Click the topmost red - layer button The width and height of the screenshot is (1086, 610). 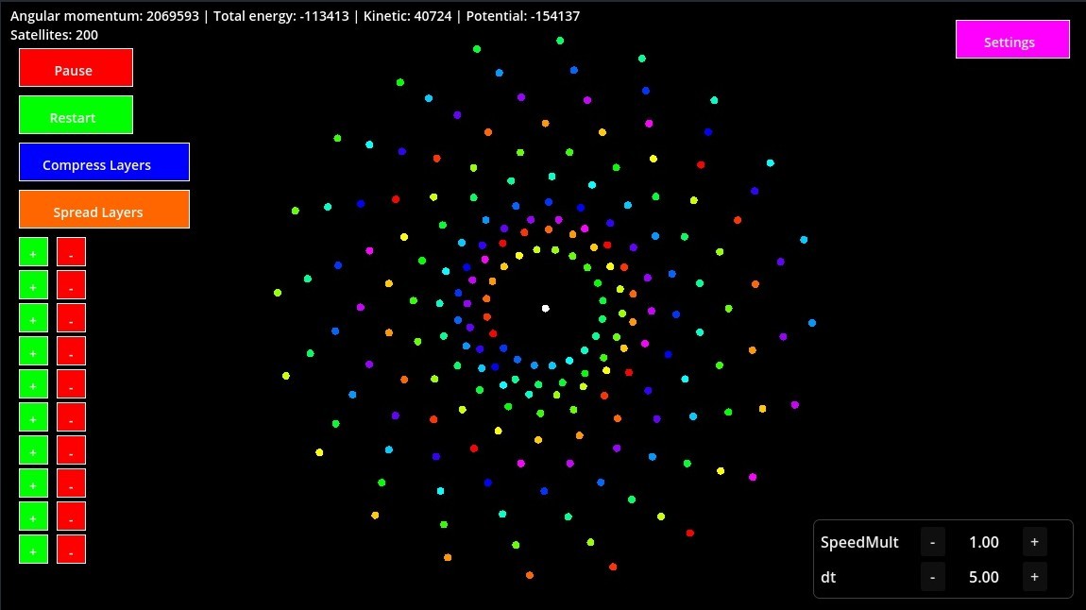tap(71, 251)
